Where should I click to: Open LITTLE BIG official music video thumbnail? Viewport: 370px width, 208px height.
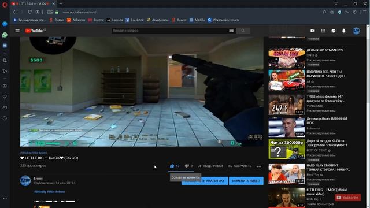[x=287, y=198]
